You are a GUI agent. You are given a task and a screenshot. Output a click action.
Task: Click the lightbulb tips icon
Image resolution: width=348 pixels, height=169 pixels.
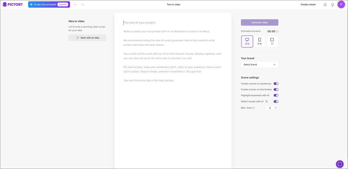tap(333, 5)
